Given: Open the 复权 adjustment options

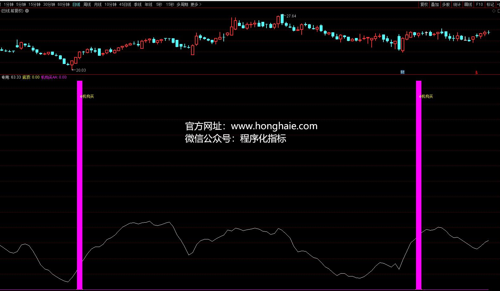Looking at the screenshot, I should tap(424, 4).
